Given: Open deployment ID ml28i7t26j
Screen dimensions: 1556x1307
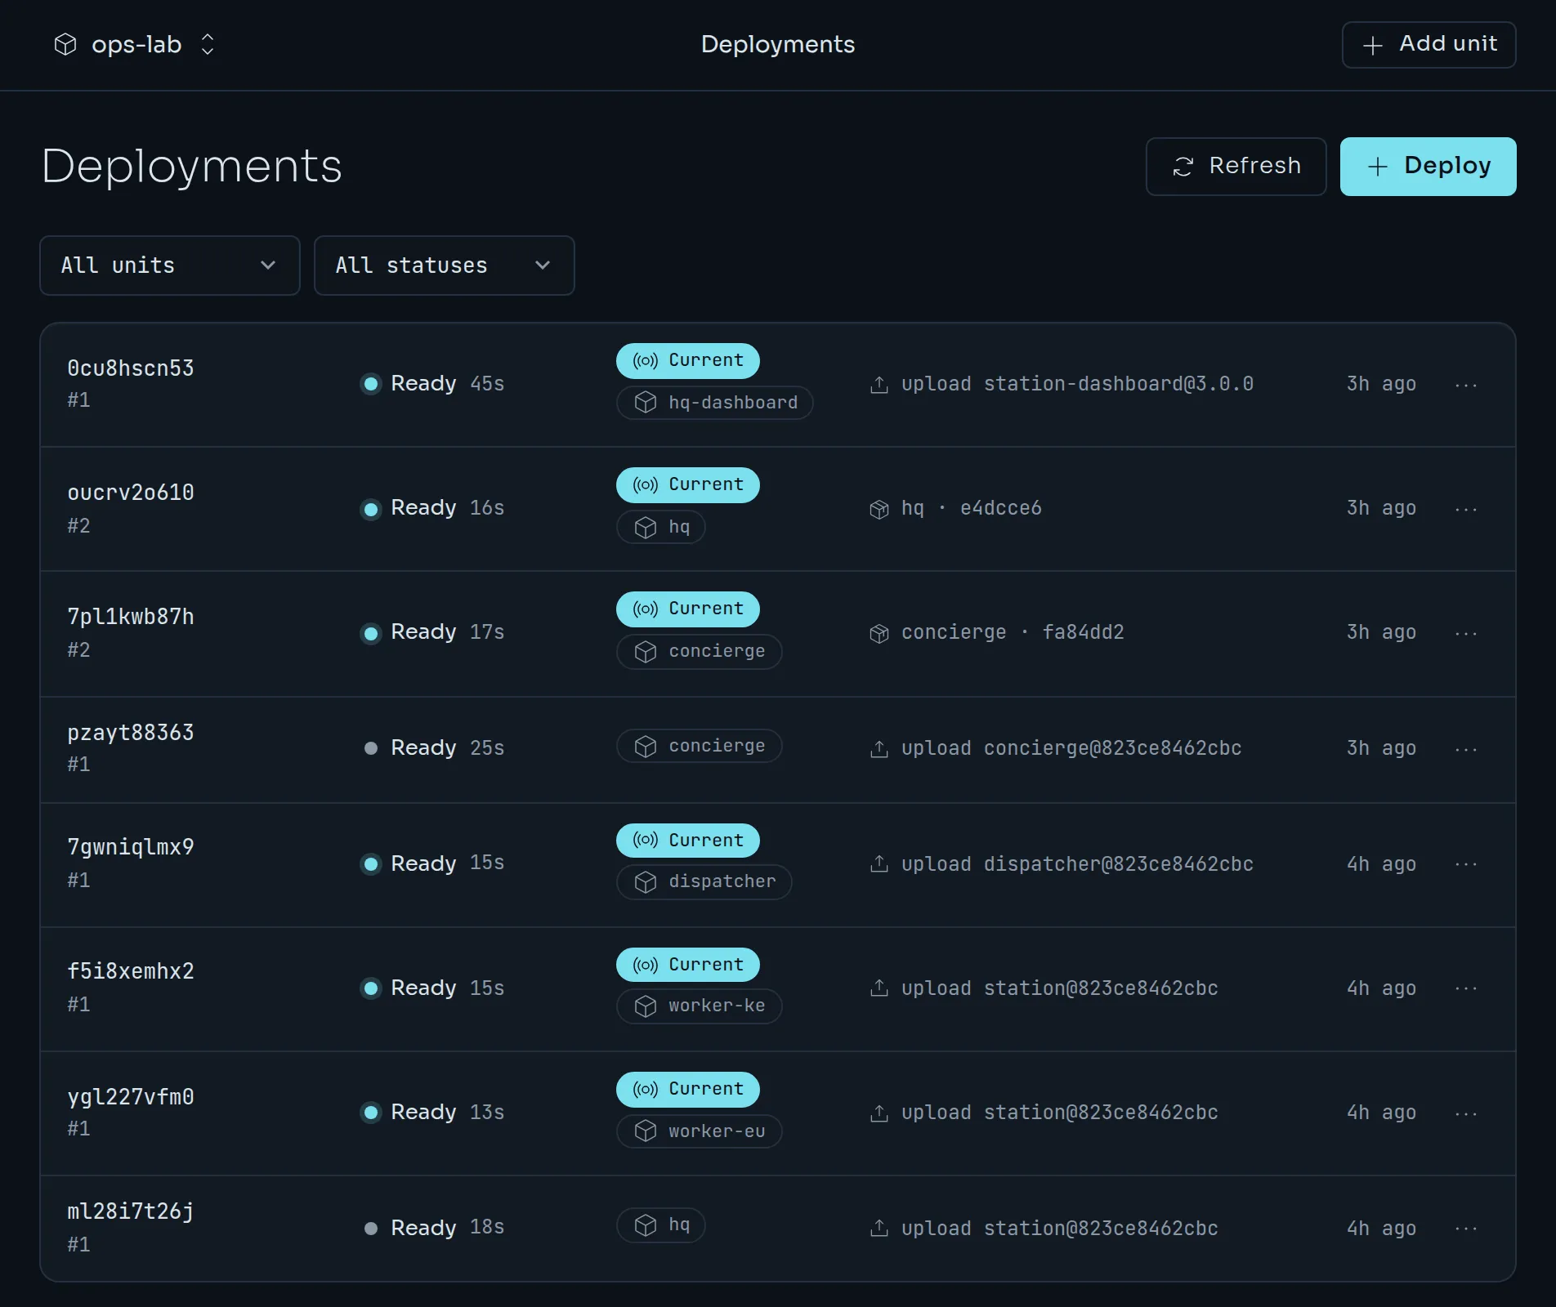Looking at the screenshot, I should pos(131,1211).
